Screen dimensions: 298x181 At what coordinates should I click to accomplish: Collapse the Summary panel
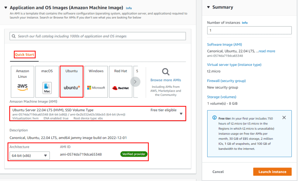pos(208,7)
